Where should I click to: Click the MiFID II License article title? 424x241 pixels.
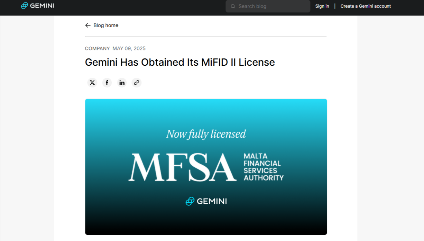180,62
